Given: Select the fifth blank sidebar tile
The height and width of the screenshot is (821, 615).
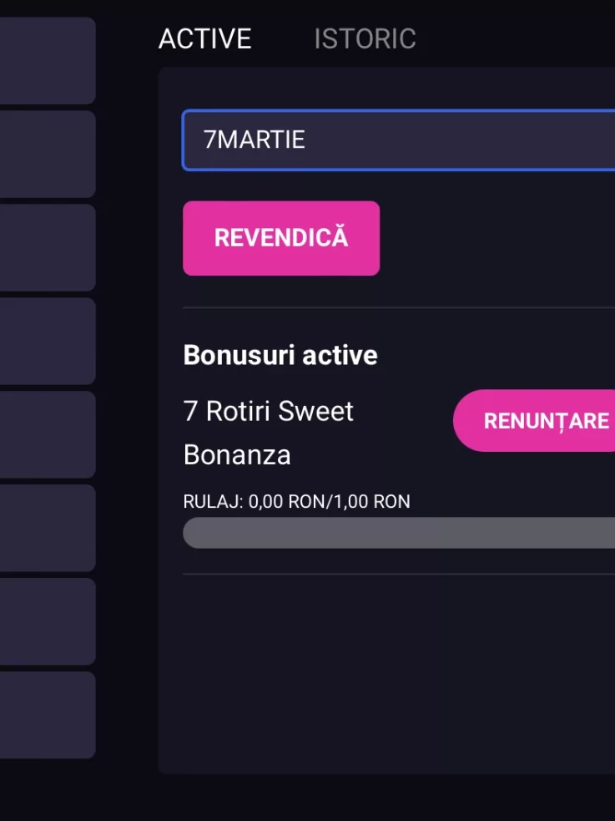Looking at the screenshot, I should 48,434.
